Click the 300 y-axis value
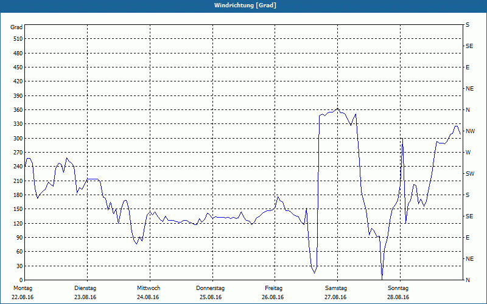This screenshot has width=487, height=304. coord(18,138)
